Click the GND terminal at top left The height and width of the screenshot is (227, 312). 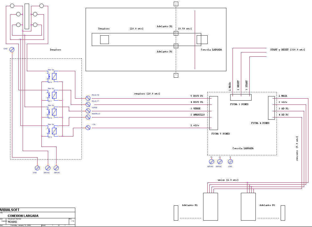(12, 50)
